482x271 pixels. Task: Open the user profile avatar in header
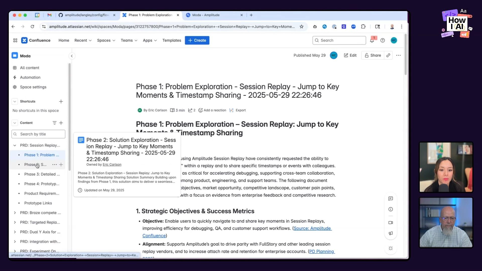394,40
